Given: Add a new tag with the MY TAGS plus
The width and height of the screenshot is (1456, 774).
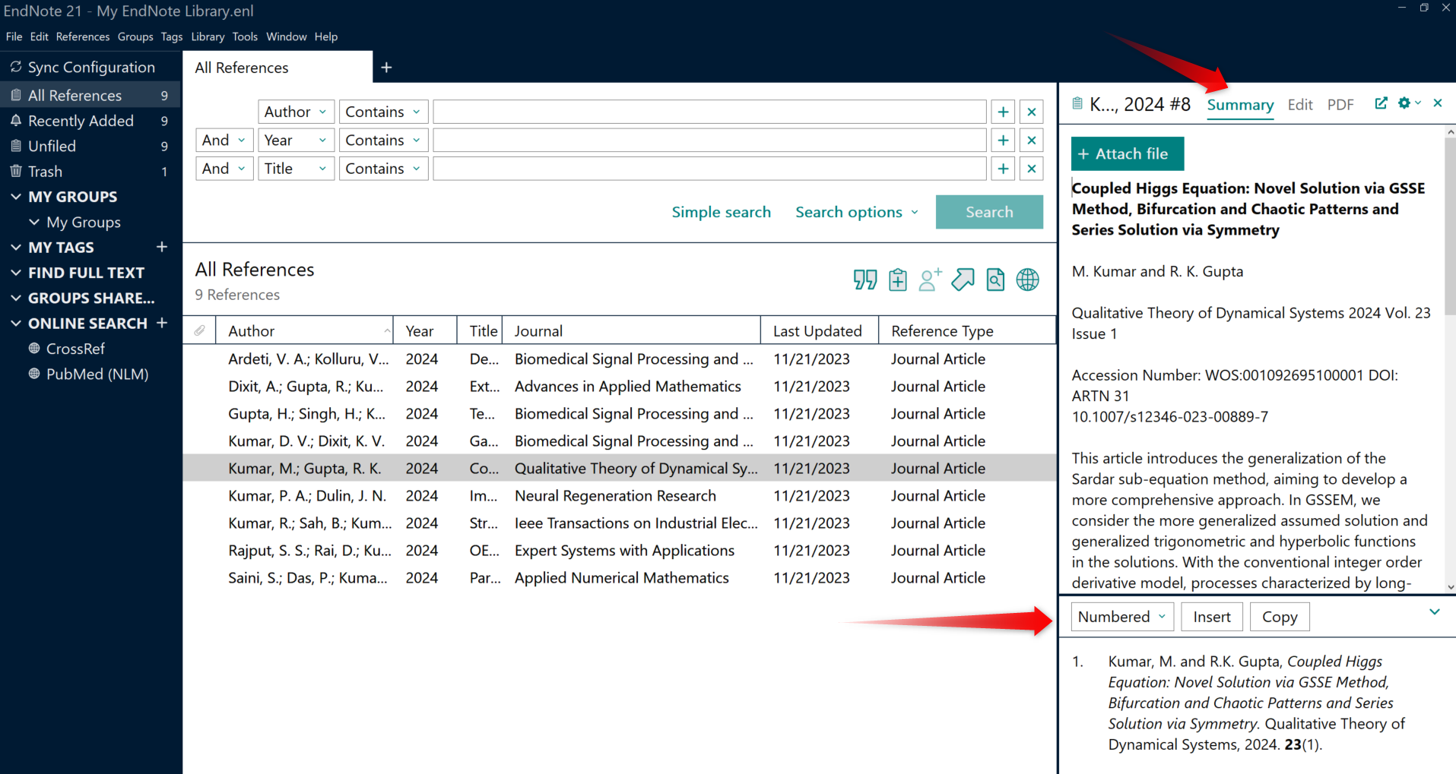Looking at the screenshot, I should click(x=161, y=247).
